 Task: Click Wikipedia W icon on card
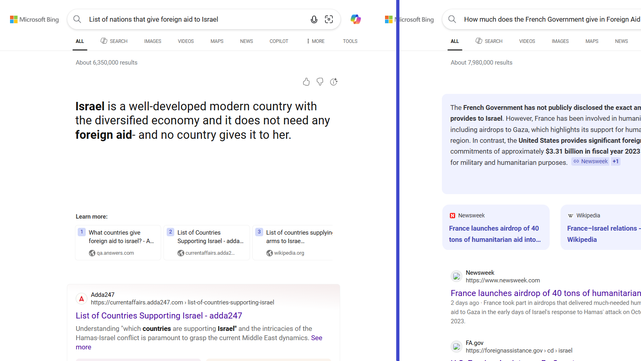pos(570,215)
